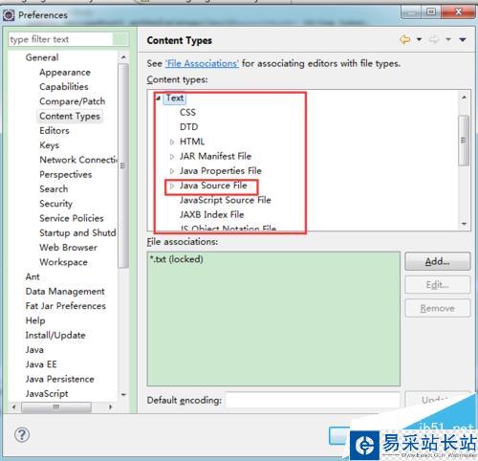This screenshot has width=478, height=461.
Task: Click the preferences tree scroll right arrow
Action: click(x=110, y=407)
